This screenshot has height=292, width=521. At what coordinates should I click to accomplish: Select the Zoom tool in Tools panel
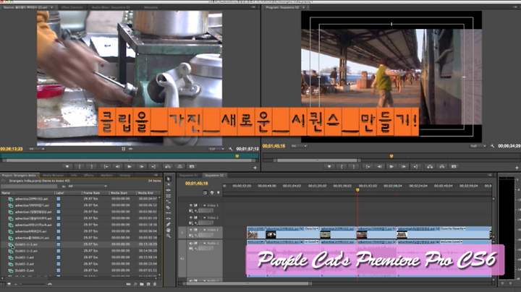169,236
